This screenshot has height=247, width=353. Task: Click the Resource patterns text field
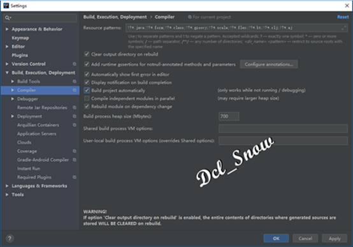click(x=236, y=28)
